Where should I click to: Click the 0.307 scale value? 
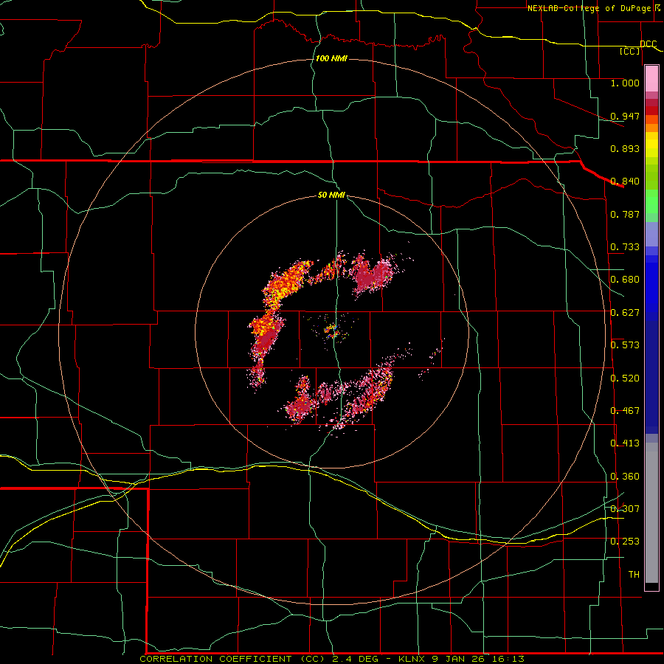[625, 509]
